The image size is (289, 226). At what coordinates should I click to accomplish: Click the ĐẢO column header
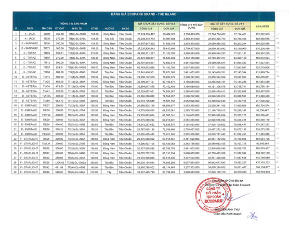[x=30, y=28]
